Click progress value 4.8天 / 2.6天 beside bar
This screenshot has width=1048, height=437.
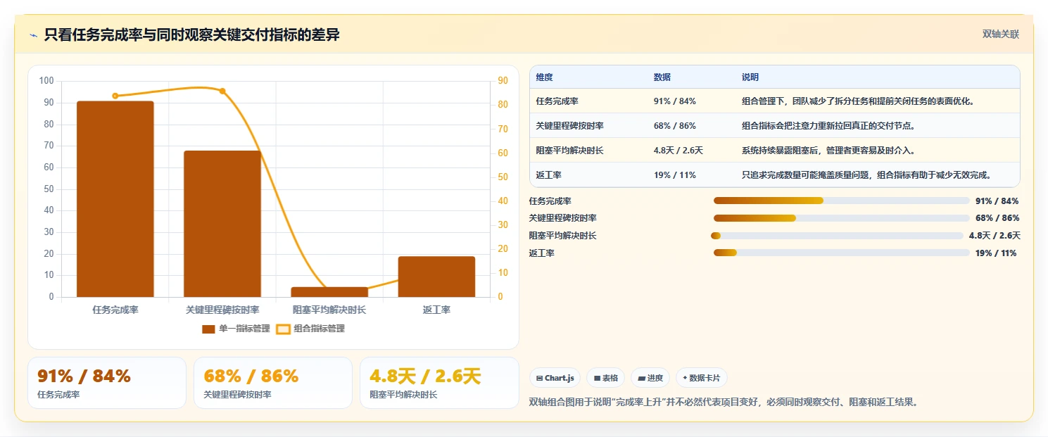click(x=995, y=236)
